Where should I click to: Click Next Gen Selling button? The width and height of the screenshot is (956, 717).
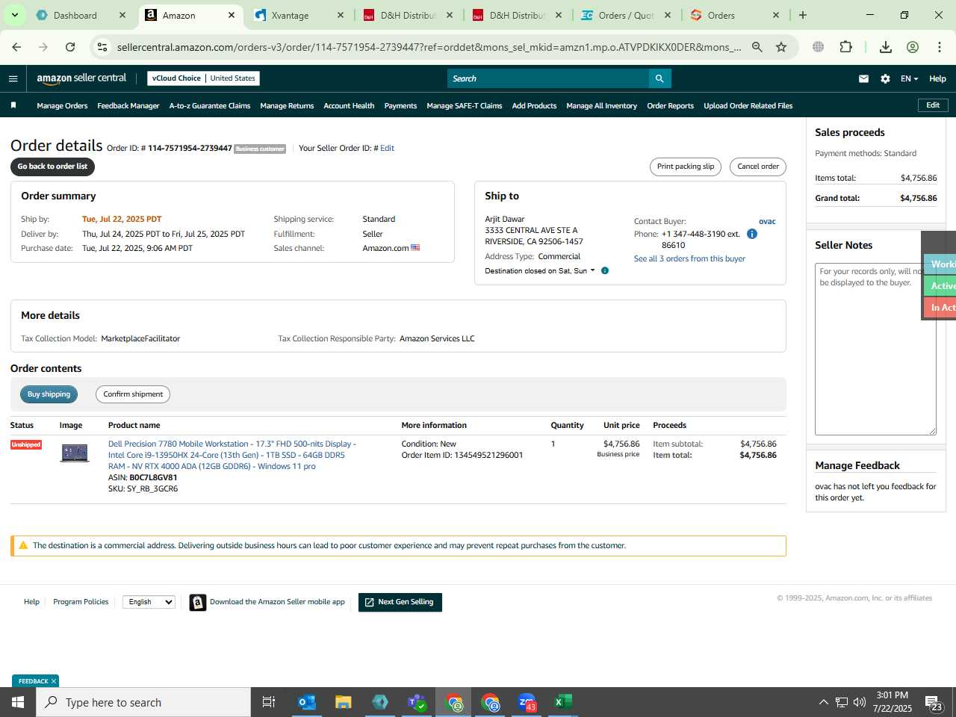tap(400, 602)
